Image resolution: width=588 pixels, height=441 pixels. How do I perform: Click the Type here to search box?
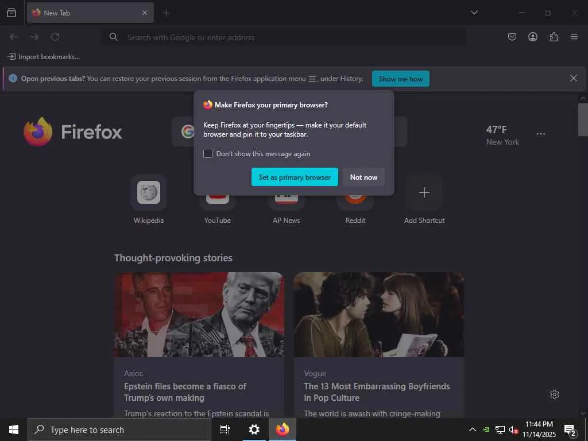tap(119, 430)
